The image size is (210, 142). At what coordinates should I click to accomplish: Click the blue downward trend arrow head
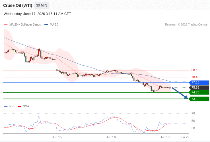pos(186,97)
